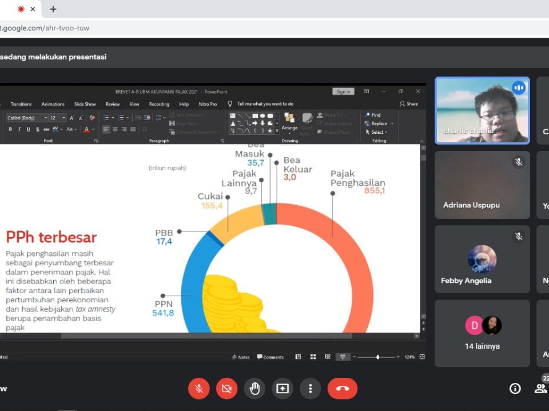The height and width of the screenshot is (411, 549).
Task: Click the Share button in PowerPoint
Action: click(409, 104)
